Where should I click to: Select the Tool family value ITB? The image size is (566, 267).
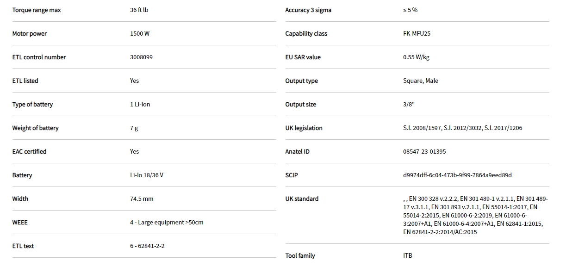pyautogui.click(x=408, y=256)
